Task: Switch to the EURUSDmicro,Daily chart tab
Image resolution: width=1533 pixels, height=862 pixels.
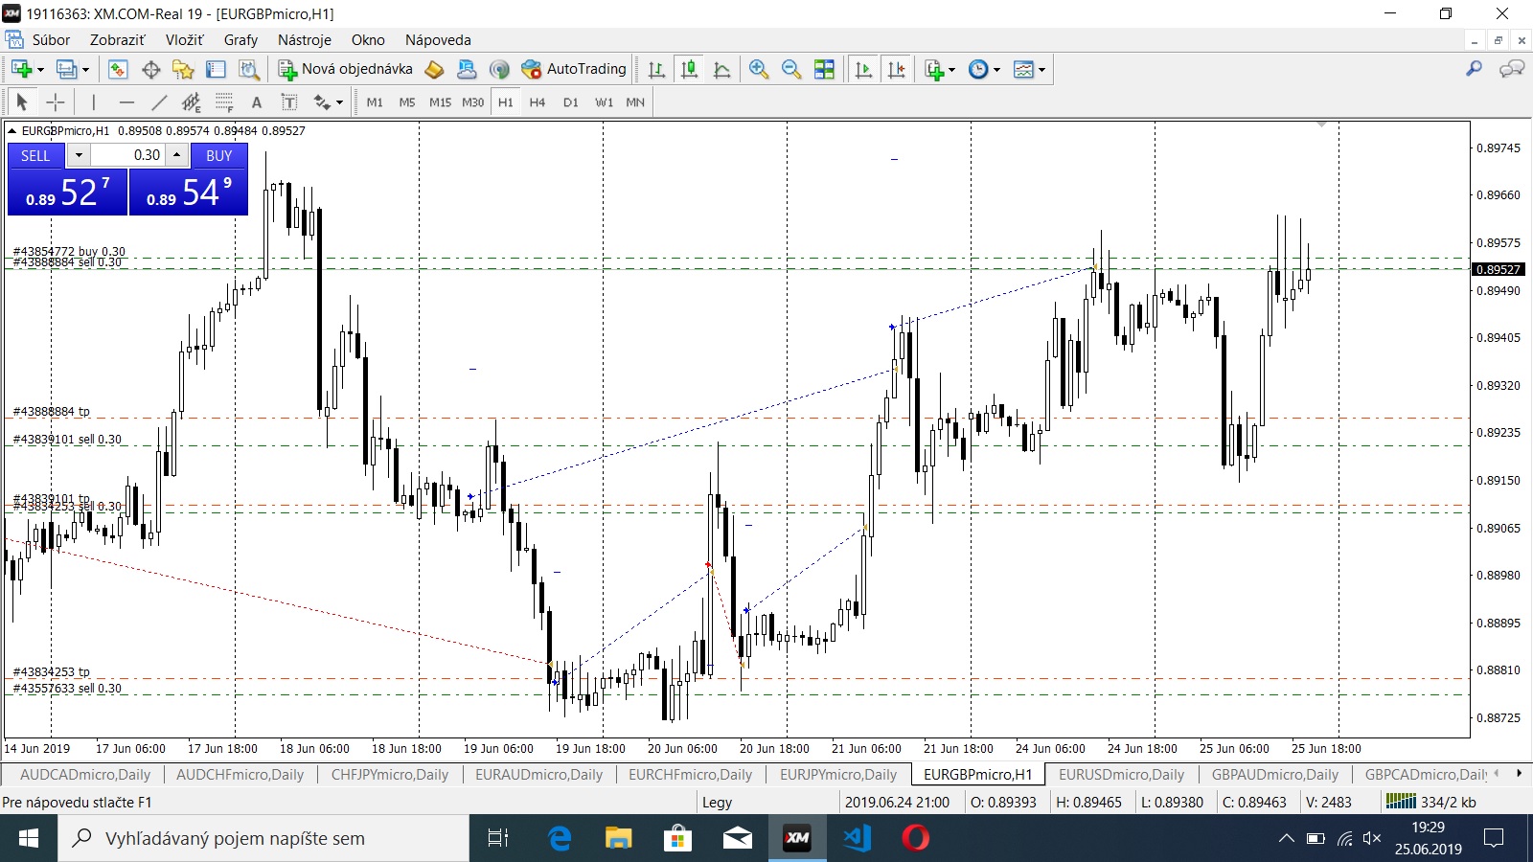Action: click(1121, 775)
